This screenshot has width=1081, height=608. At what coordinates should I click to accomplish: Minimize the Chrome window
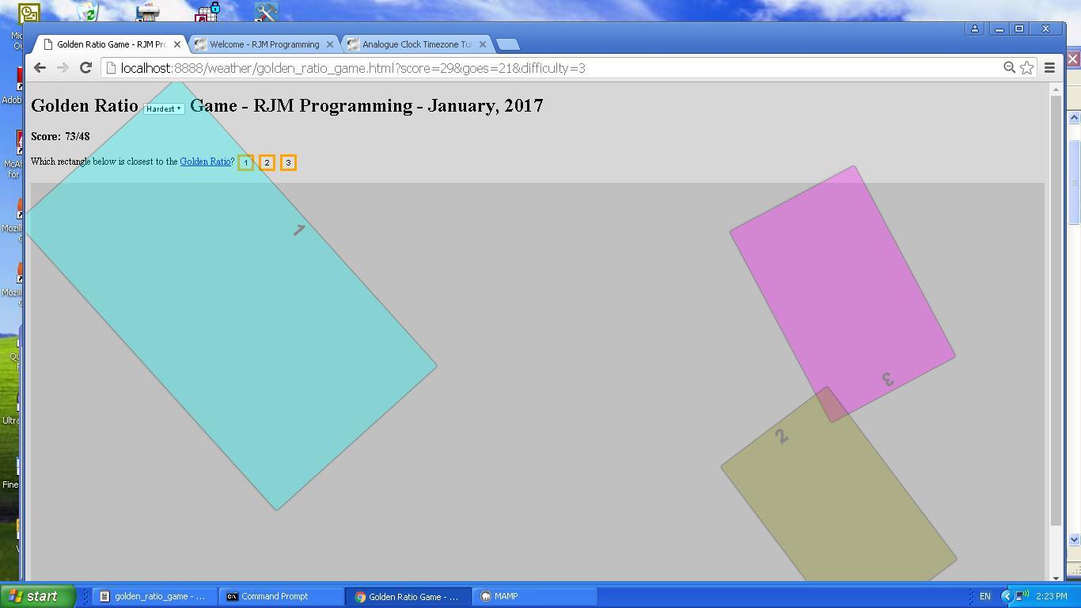(x=999, y=28)
